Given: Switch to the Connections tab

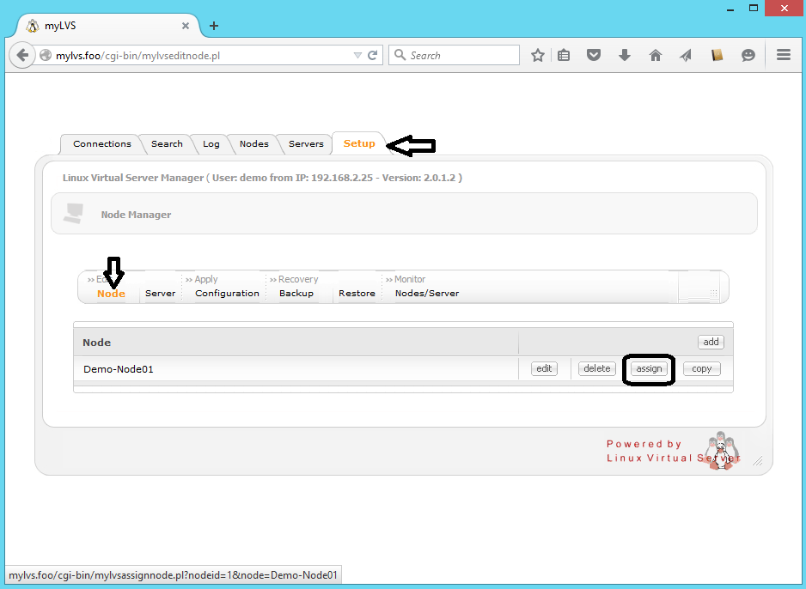Looking at the screenshot, I should [102, 144].
